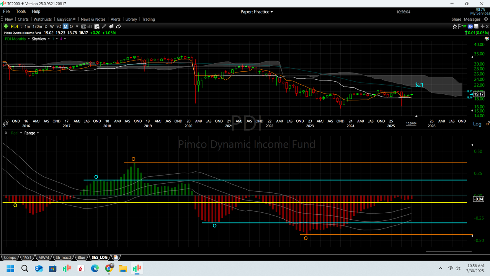This screenshot has height=276, width=490.
Task: Expand the Range indicator dropdown
Action: (x=38, y=133)
